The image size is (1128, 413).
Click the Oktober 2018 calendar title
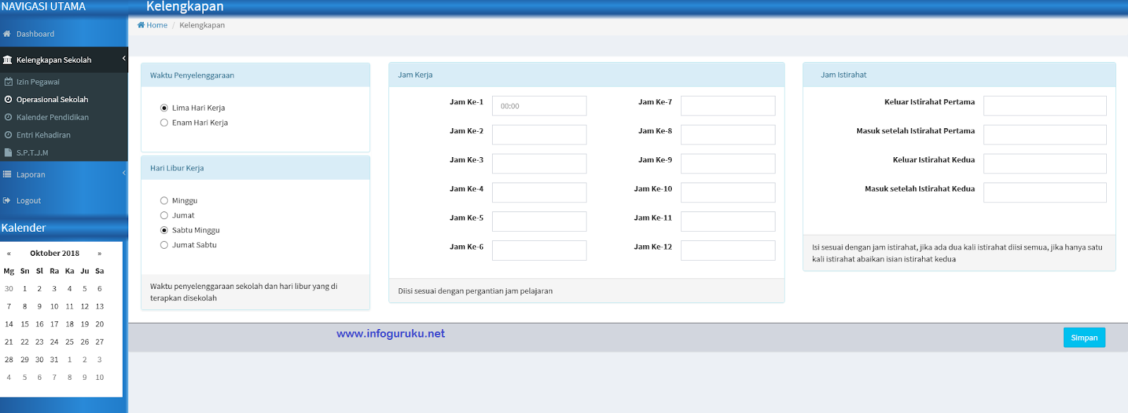(x=54, y=253)
